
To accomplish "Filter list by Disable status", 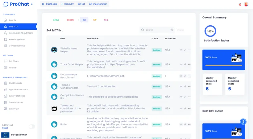I will pos(70,20).
